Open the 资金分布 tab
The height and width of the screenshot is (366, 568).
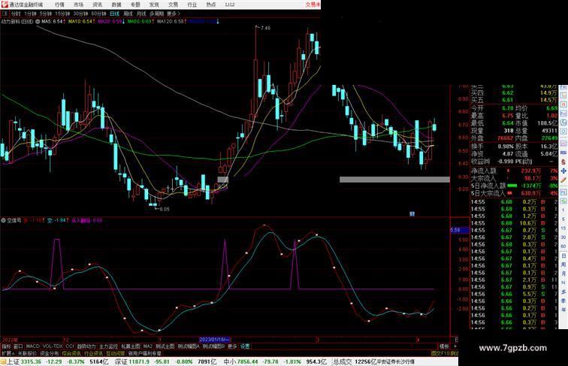[50, 353]
